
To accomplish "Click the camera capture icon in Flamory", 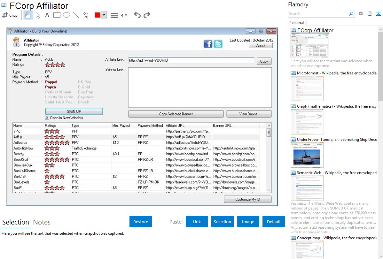I will [361, 14].
